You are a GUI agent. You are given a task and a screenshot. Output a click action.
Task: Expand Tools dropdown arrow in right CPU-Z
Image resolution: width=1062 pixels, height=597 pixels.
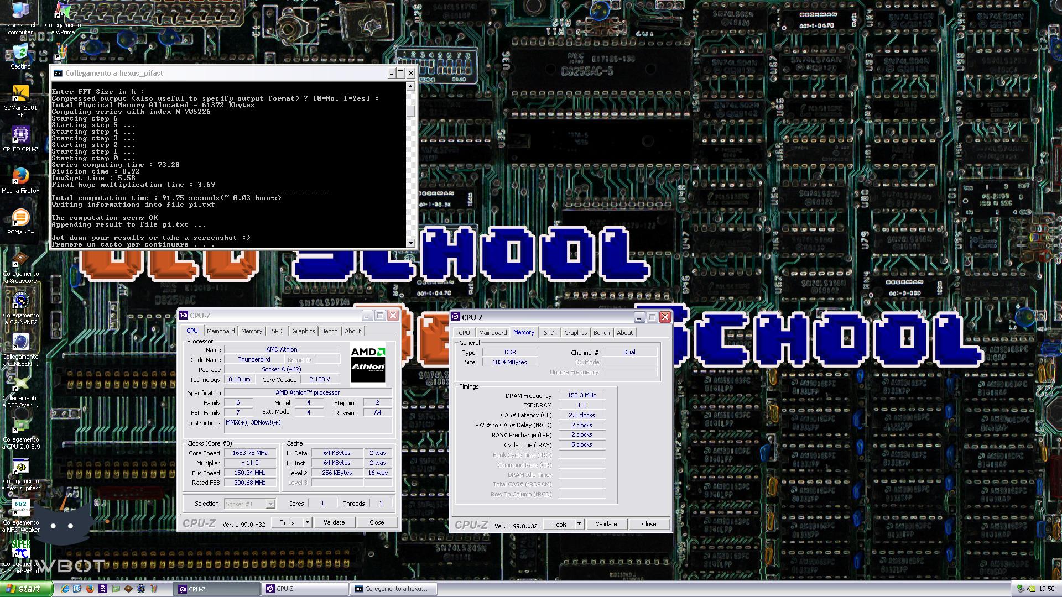(579, 524)
